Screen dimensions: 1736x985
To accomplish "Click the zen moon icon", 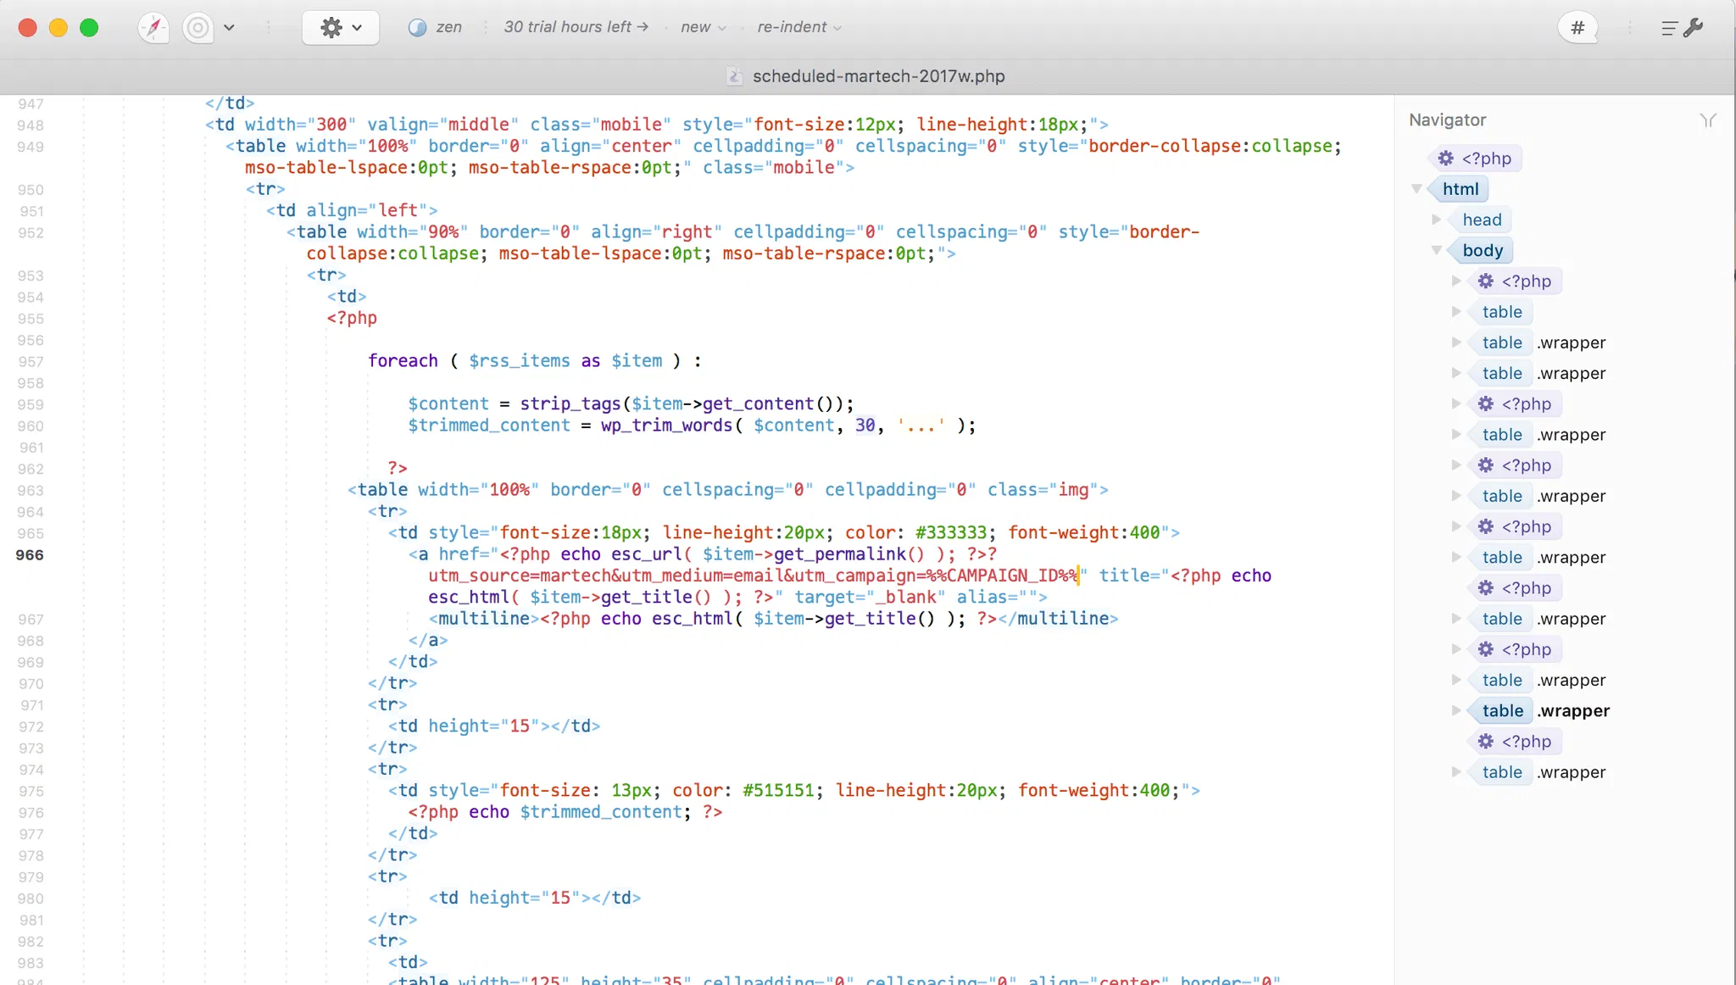I will [417, 28].
